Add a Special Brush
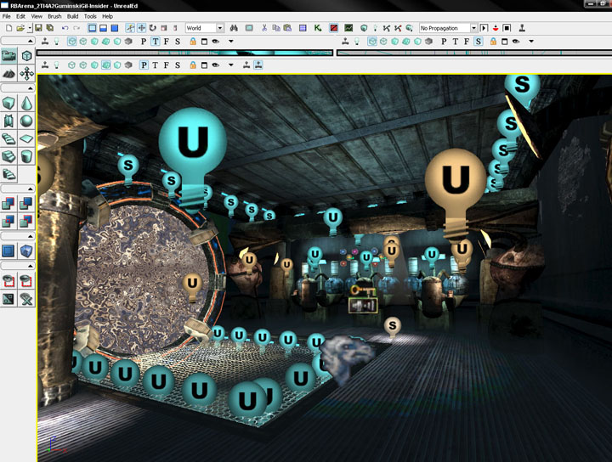 coord(8,251)
